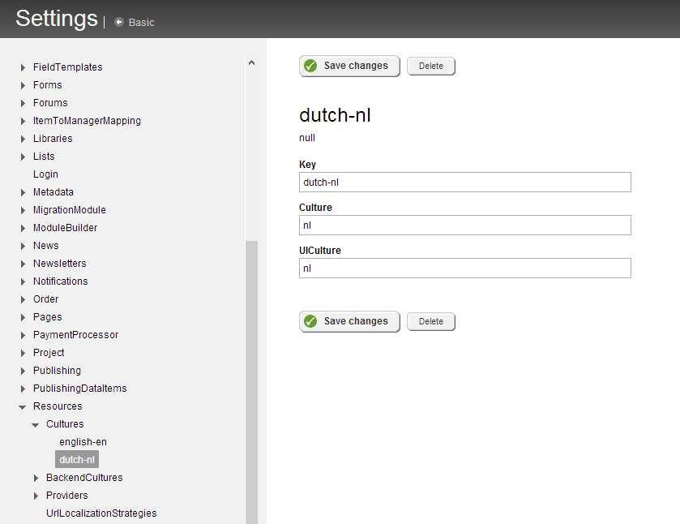Viewport: 680px width, 524px height.
Task: Expand the Providers node arrow
Action: pyautogui.click(x=36, y=496)
